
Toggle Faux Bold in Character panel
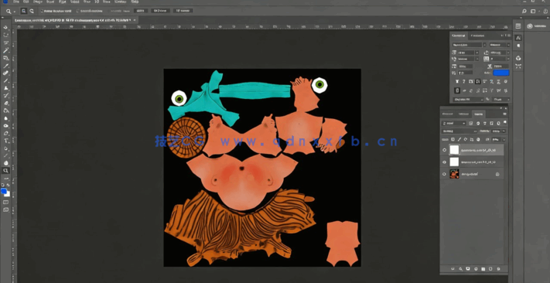[x=457, y=81]
